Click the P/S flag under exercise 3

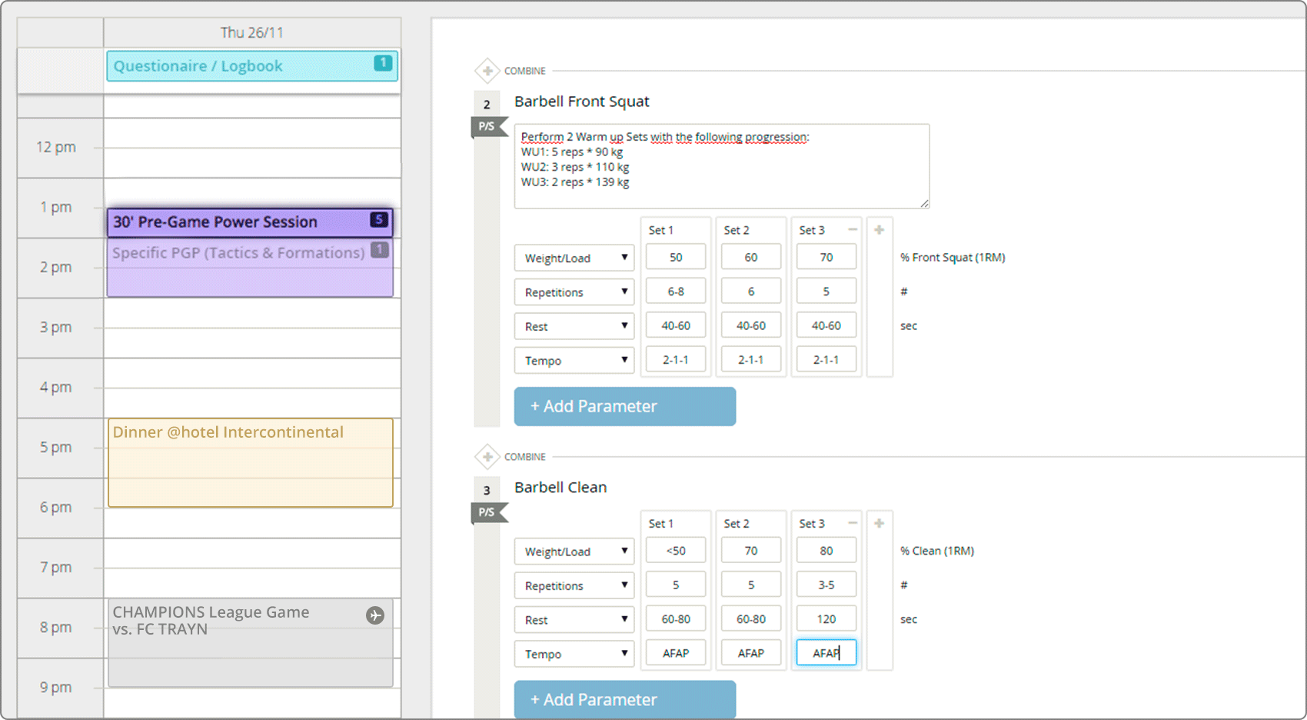487,512
